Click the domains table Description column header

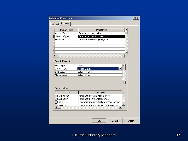[101, 30]
